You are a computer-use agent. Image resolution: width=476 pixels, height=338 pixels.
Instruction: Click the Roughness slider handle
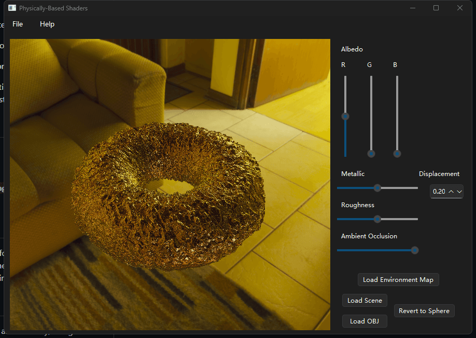377,219
